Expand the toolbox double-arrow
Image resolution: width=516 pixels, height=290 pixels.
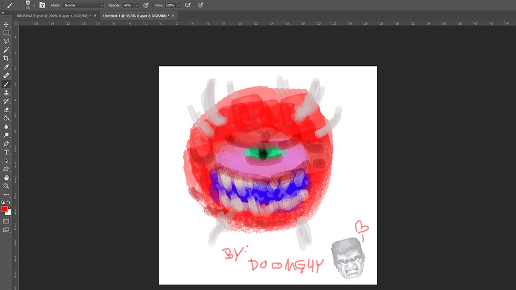[x=3, y=13]
